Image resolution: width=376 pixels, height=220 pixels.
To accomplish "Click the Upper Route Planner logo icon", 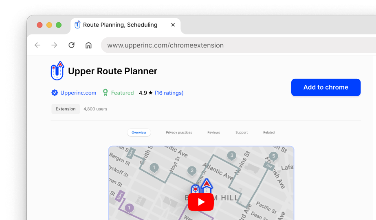I will click(57, 71).
